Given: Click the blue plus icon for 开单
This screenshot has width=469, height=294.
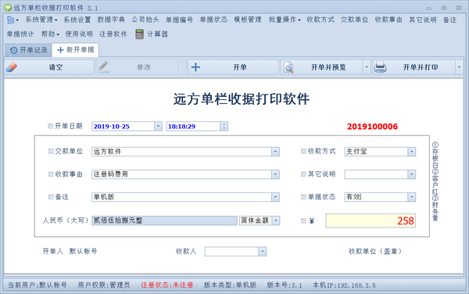Looking at the screenshot, I should coord(195,67).
